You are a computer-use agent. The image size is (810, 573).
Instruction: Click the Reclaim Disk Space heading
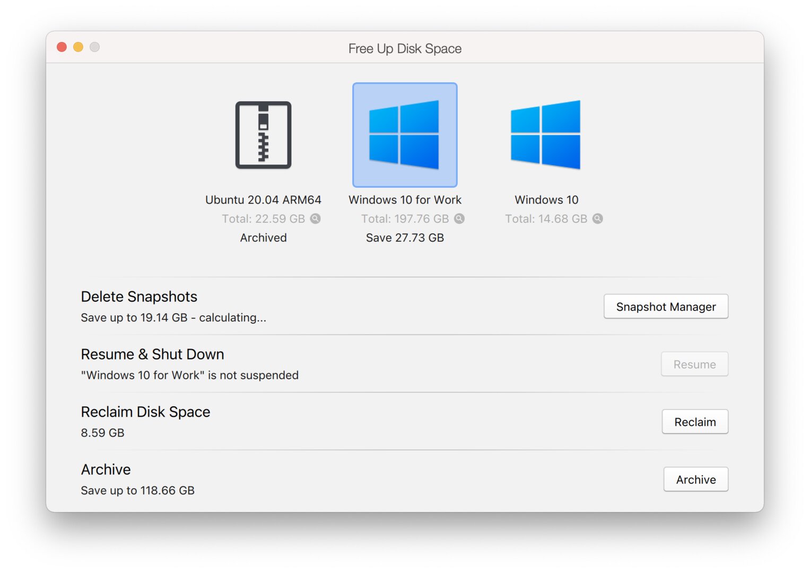[145, 412]
